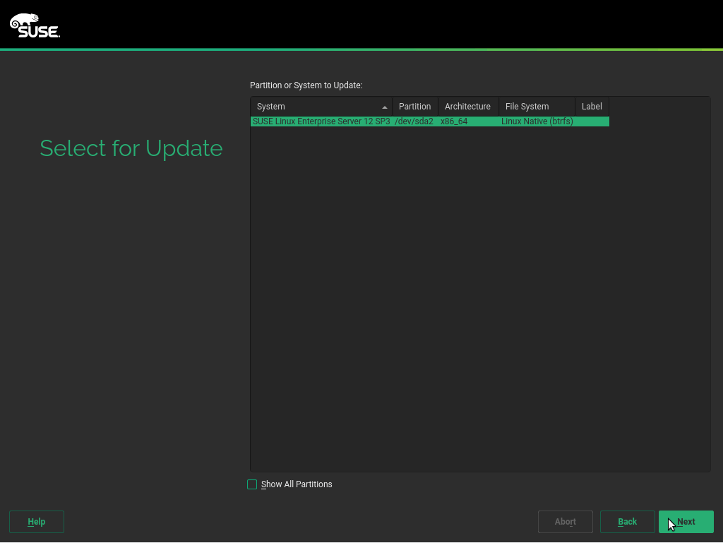Image resolution: width=723 pixels, height=543 pixels.
Task: Sort entries by Architecture column
Action: click(467, 106)
